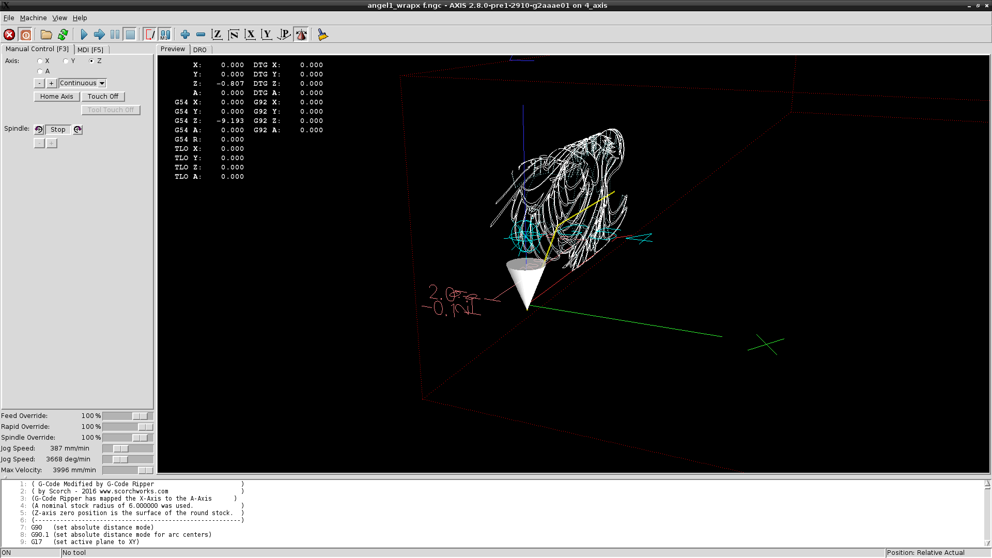Select the perspective view P icon
The width and height of the screenshot is (992, 558).
tap(284, 35)
